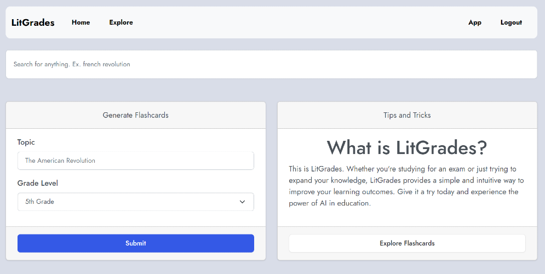Click the Grade Level label
This screenshot has width=545, height=274.
click(x=38, y=183)
